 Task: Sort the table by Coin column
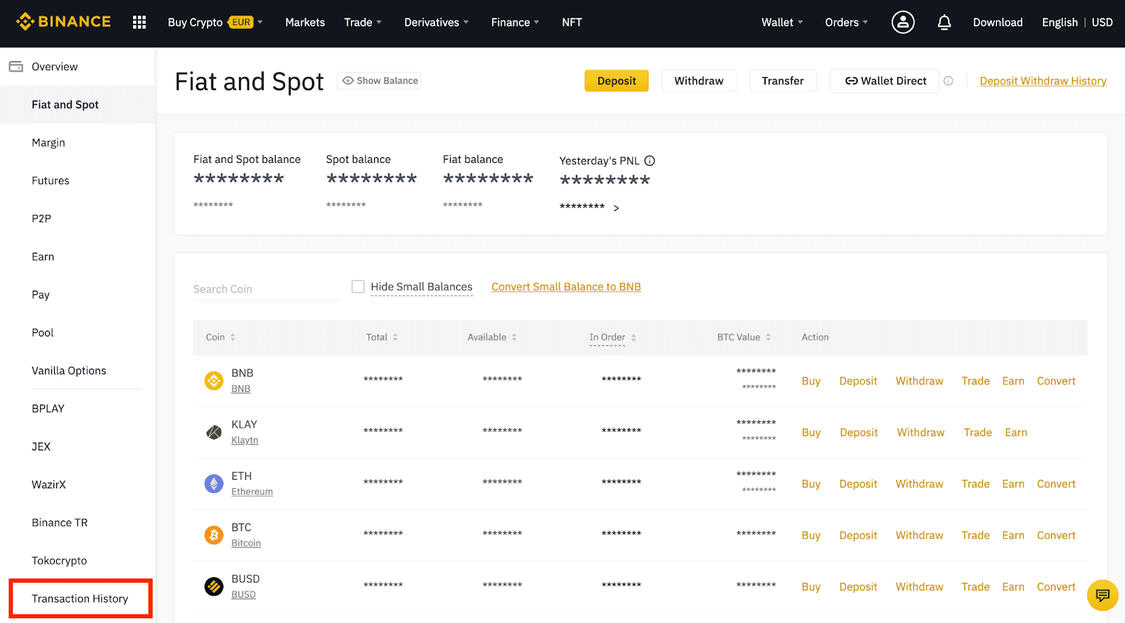pos(221,337)
